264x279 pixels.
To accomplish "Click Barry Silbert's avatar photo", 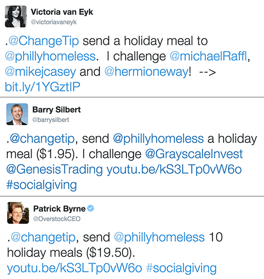I will tap(17, 114).
